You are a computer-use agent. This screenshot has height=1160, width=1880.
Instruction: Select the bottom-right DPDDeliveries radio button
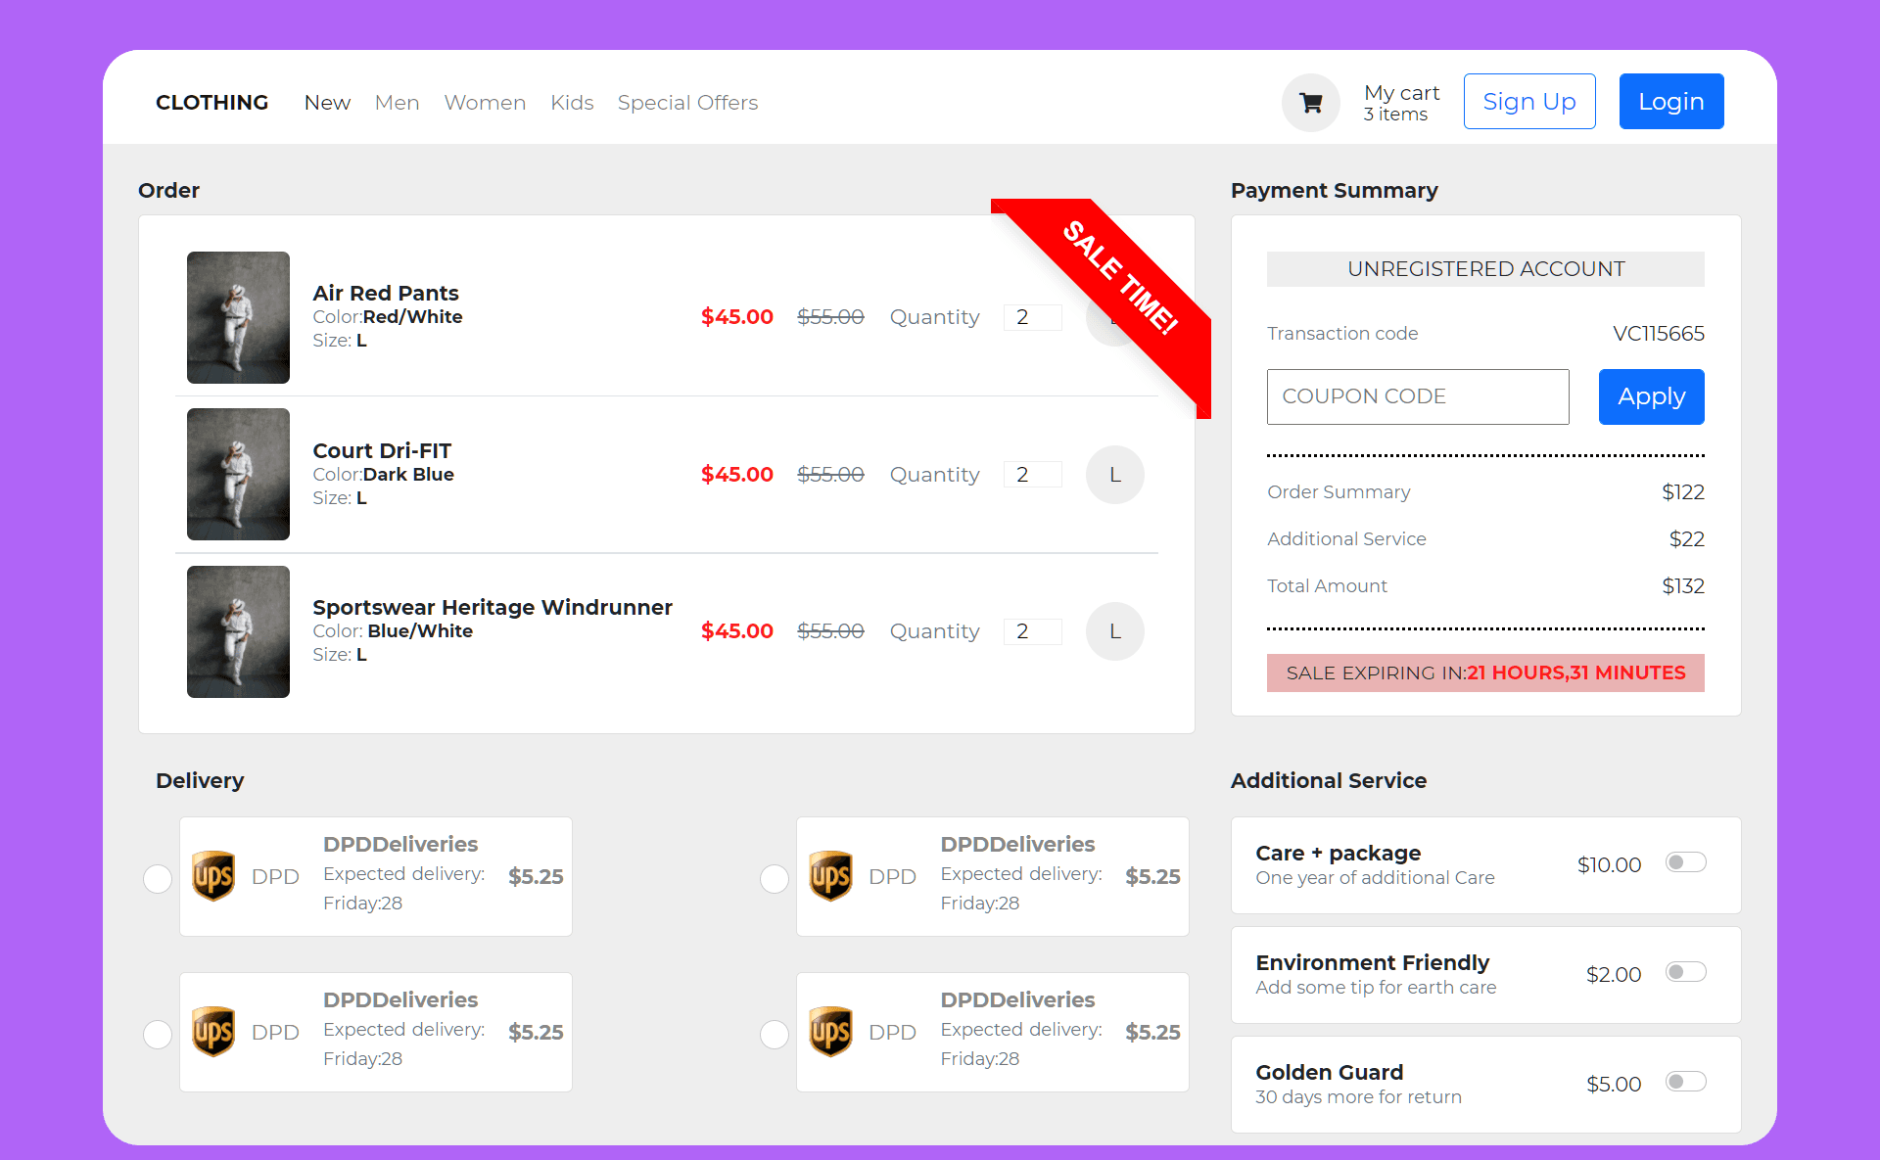point(775,1034)
